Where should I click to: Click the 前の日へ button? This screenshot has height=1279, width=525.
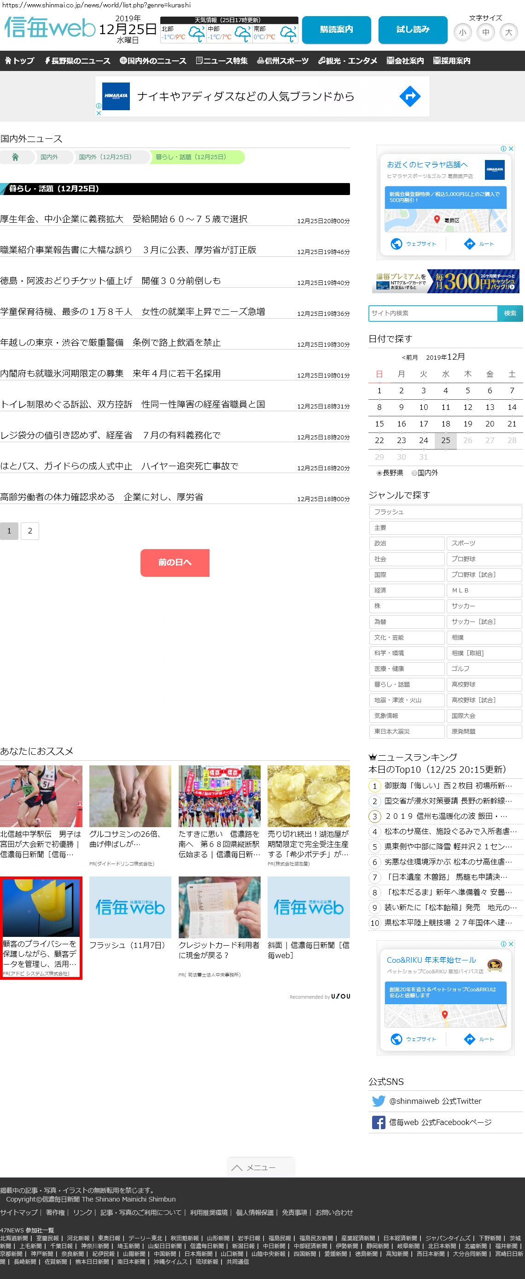point(175,563)
